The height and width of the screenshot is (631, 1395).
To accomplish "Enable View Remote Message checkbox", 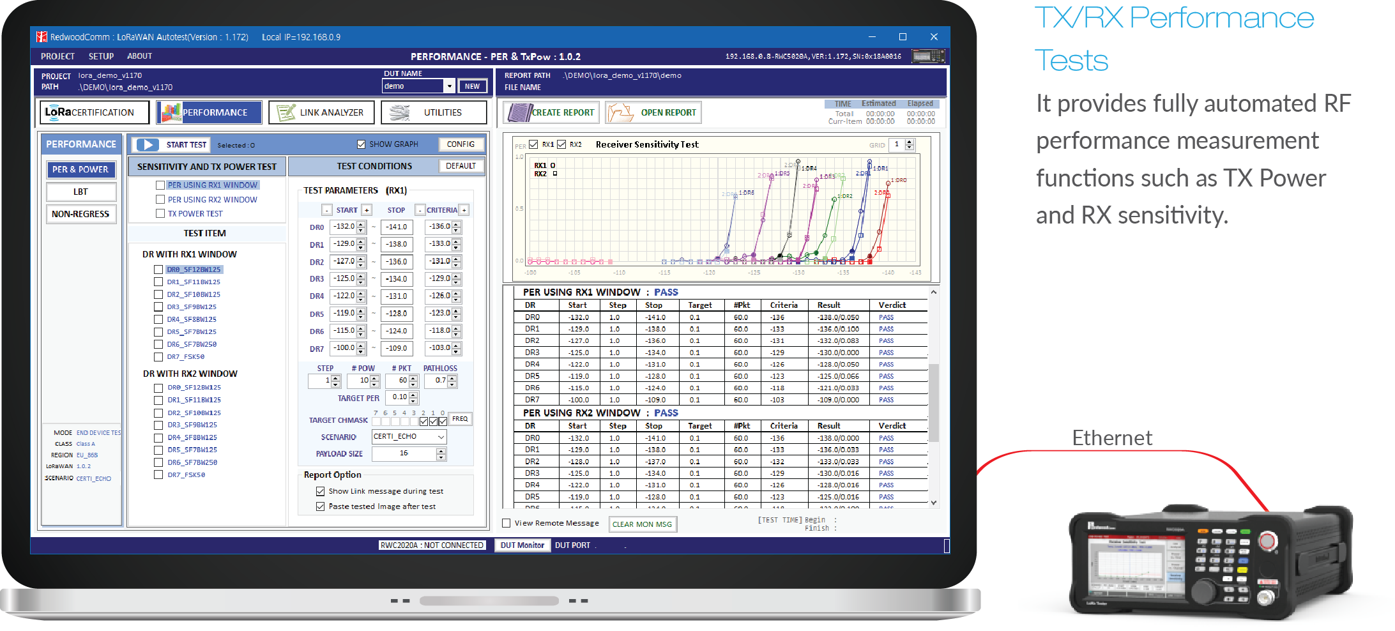I will coord(507,523).
